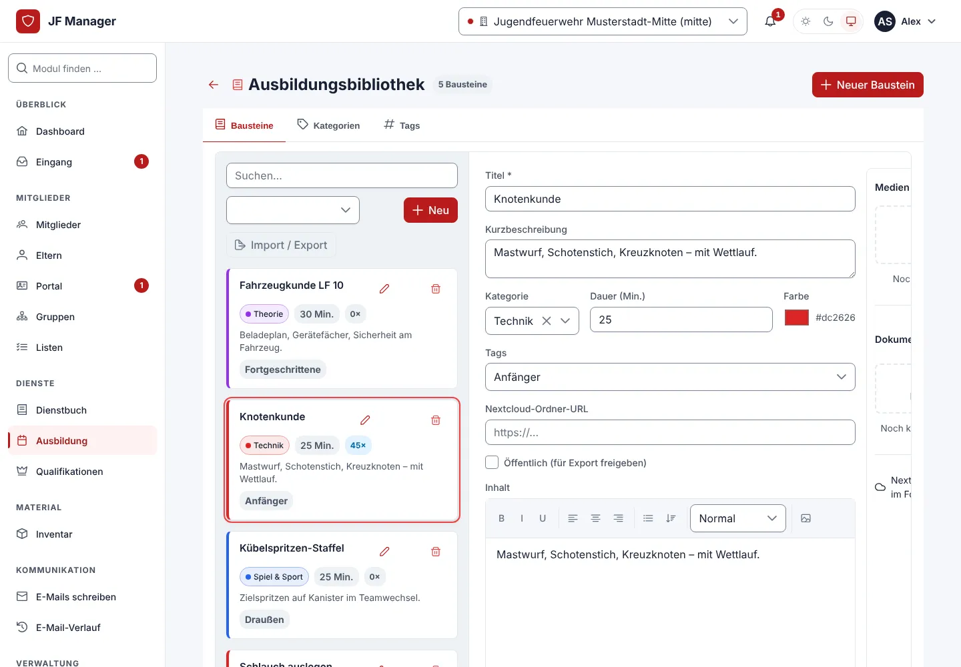Open the organization selector dropdown
The image size is (961, 667).
[603, 21]
